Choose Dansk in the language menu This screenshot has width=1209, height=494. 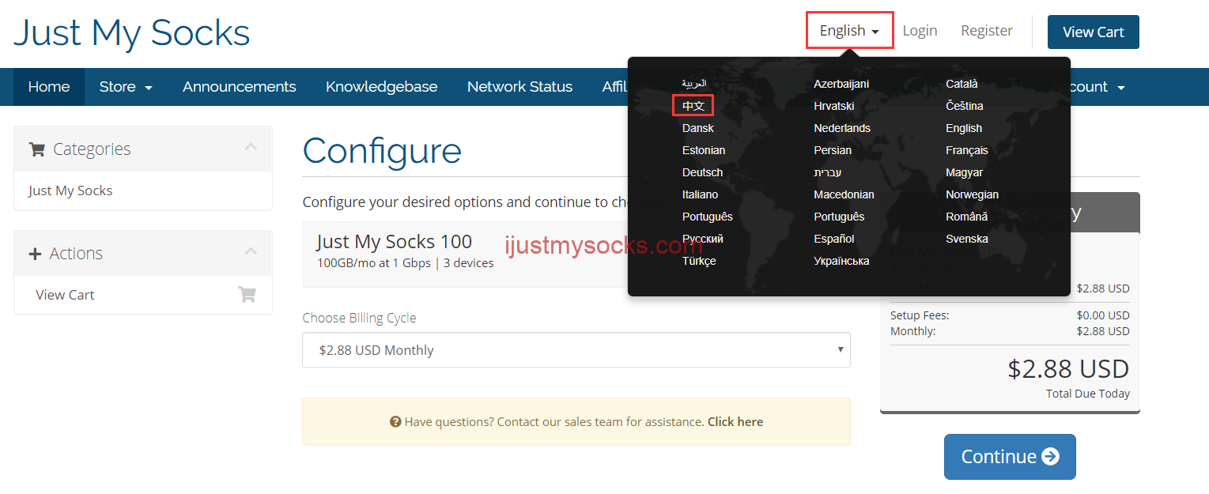click(x=698, y=128)
